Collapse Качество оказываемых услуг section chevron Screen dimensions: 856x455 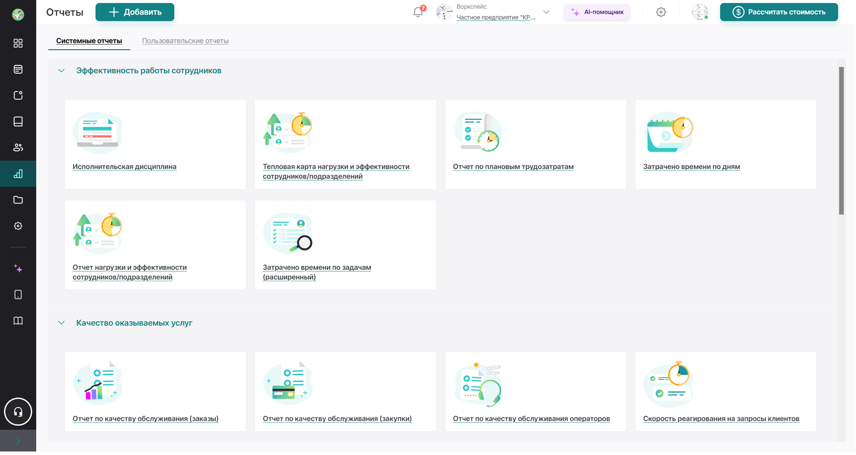click(x=61, y=323)
